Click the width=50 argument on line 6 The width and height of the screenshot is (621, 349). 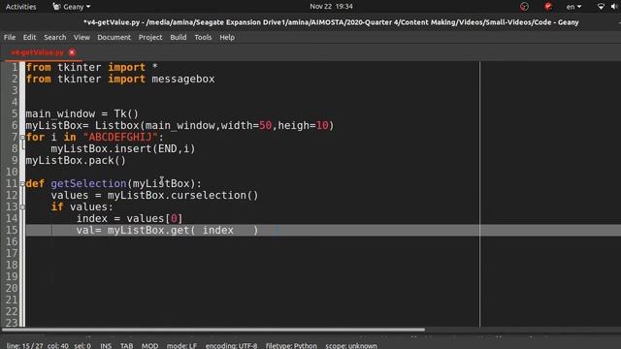tap(245, 125)
